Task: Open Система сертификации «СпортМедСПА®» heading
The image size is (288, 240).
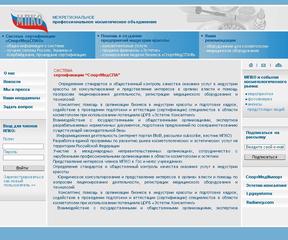Action: [30, 38]
